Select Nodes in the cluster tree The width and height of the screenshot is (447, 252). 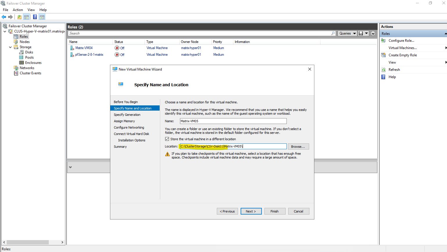click(x=25, y=42)
